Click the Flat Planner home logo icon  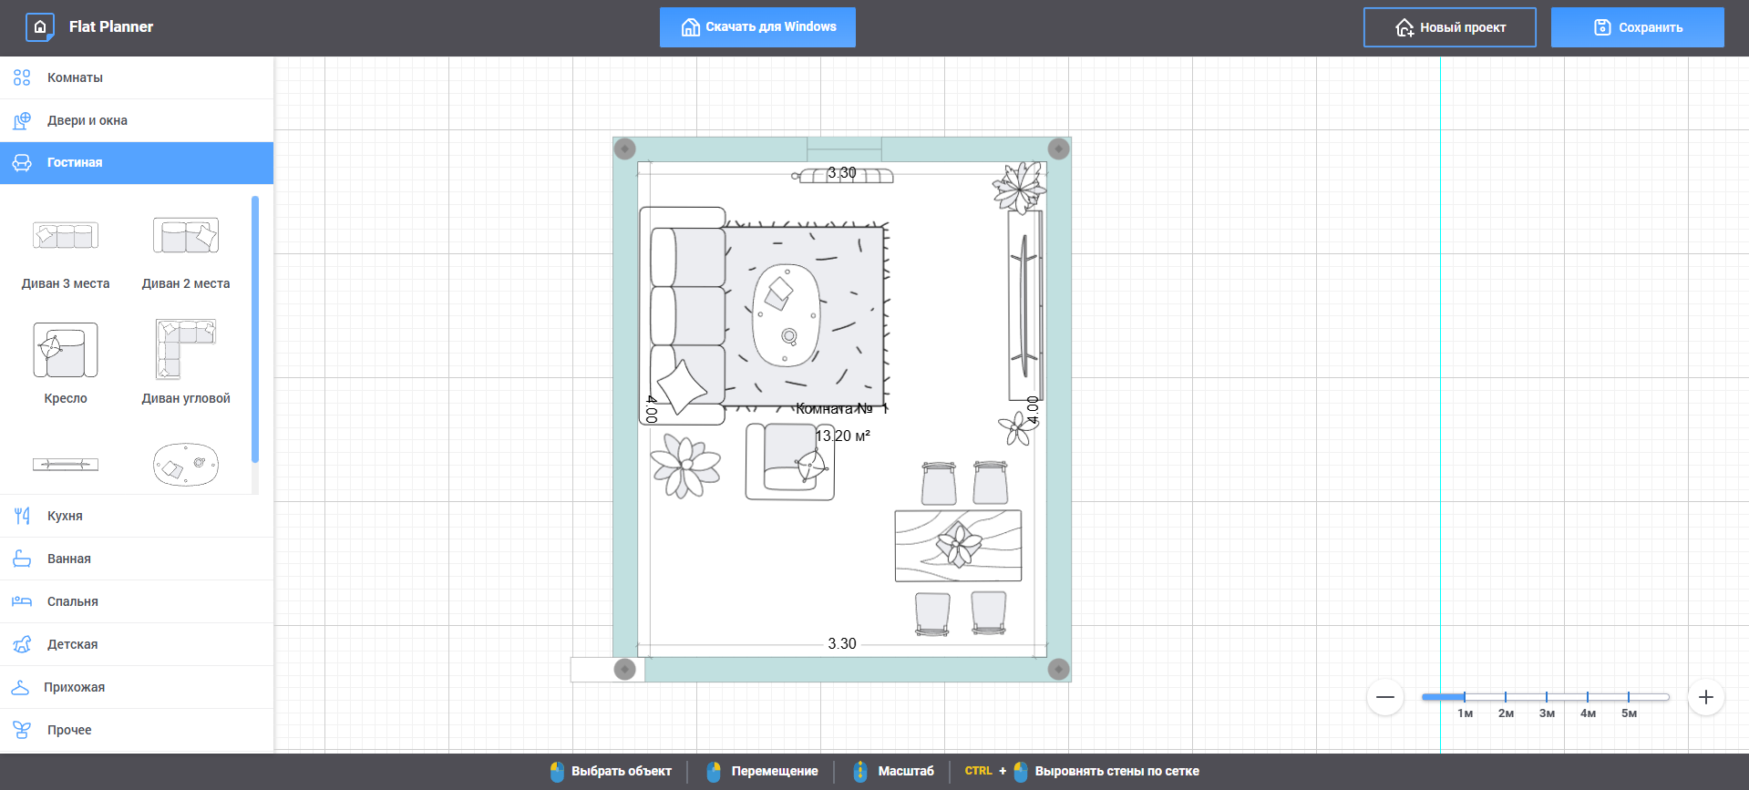[x=39, y=27]
